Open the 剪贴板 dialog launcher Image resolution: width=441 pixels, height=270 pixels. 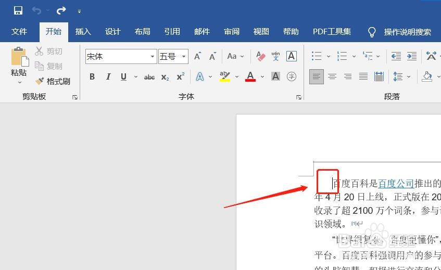(75, 97)
